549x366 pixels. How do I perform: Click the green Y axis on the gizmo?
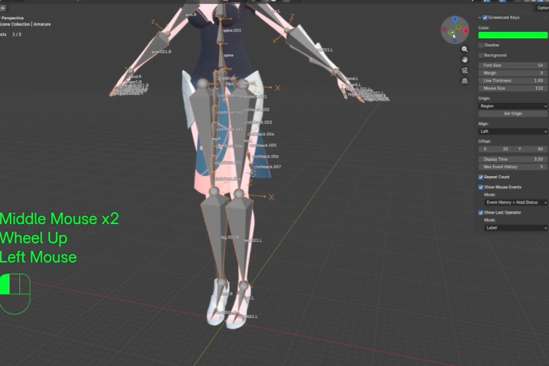point(458,27)
